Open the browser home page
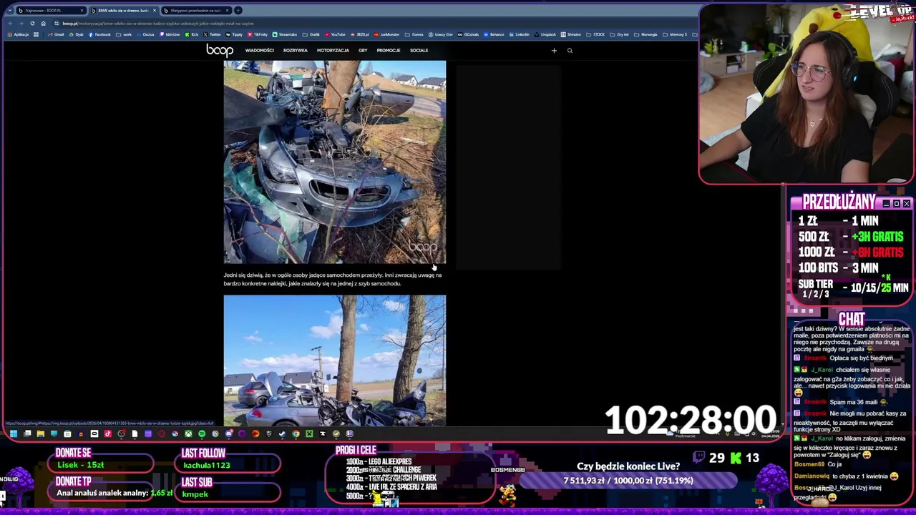 tap(43, 24)
